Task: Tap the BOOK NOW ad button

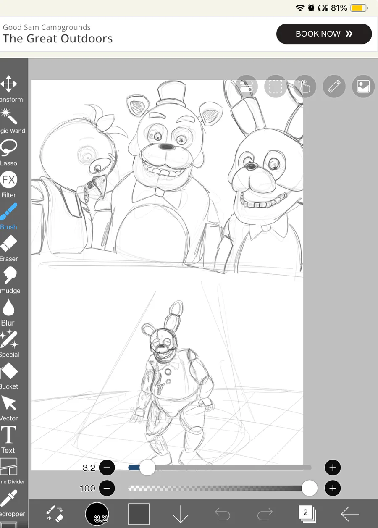Action: pyautogui.click(x=324, y=34)
